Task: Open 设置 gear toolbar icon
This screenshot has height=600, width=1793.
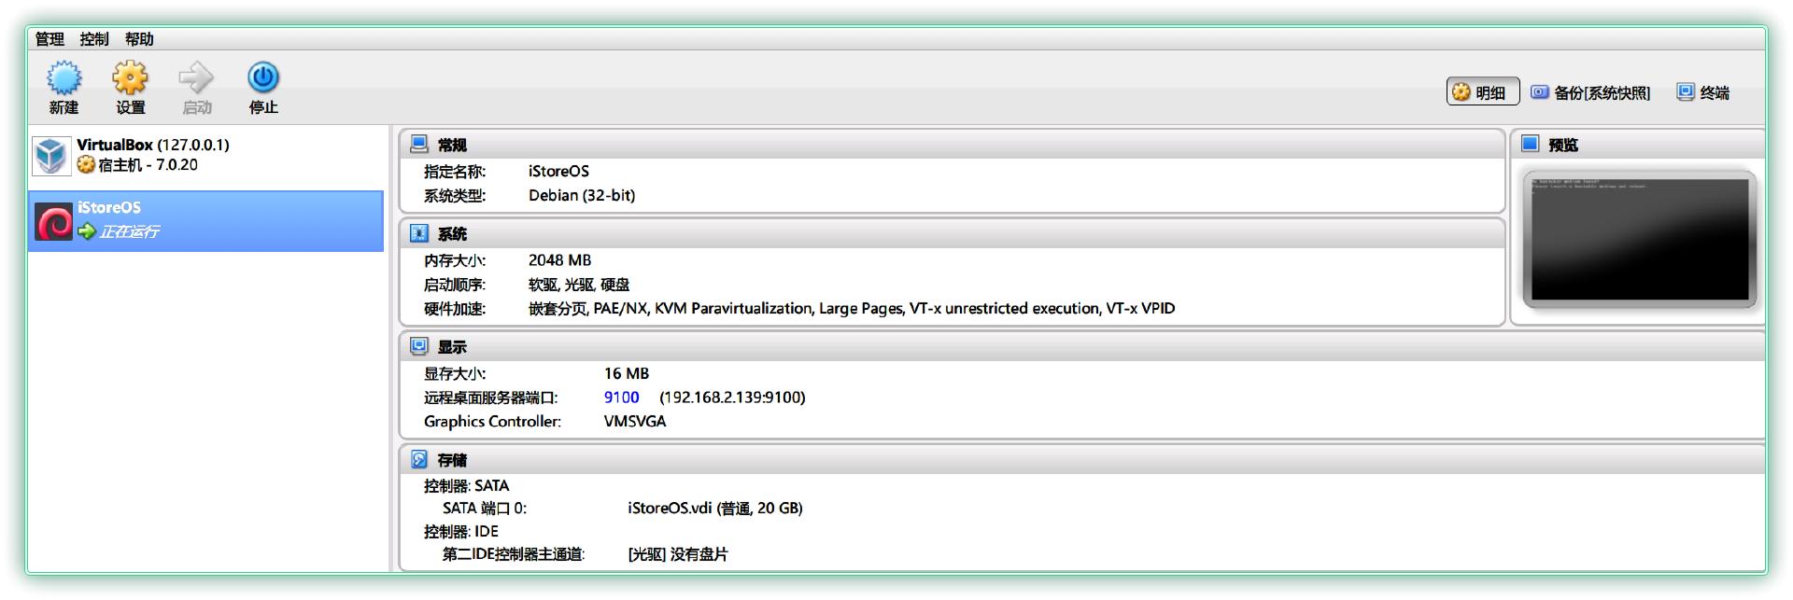Action: (x=130, y=77)
